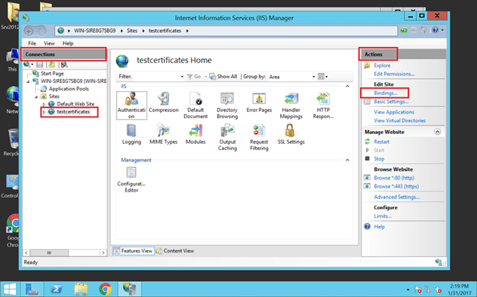Click Browse *:80 (http) link

click(x=394, y=178)
